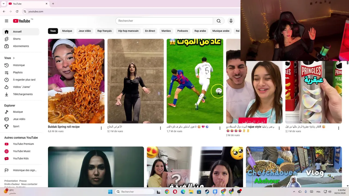The height and width of the screenshot is (196, 349).
Task: Select the Rap arabe chip
Action: pyautogui.click(x=200, y=31)
